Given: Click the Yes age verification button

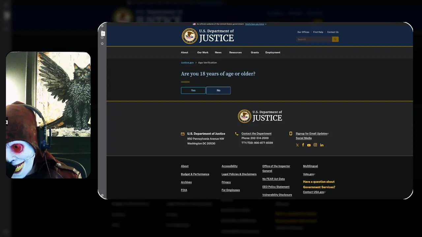Looking at the screenshot, I should tap(193, 90).
